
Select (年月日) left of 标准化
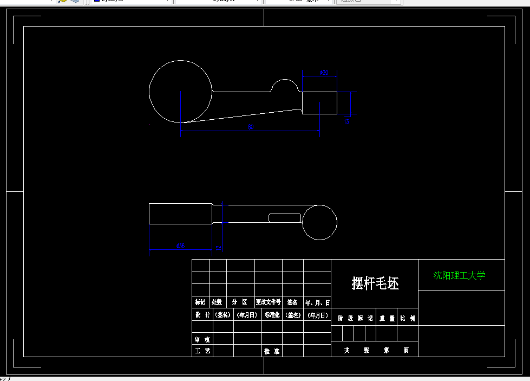pyautogui.click(x=247, y=315)
